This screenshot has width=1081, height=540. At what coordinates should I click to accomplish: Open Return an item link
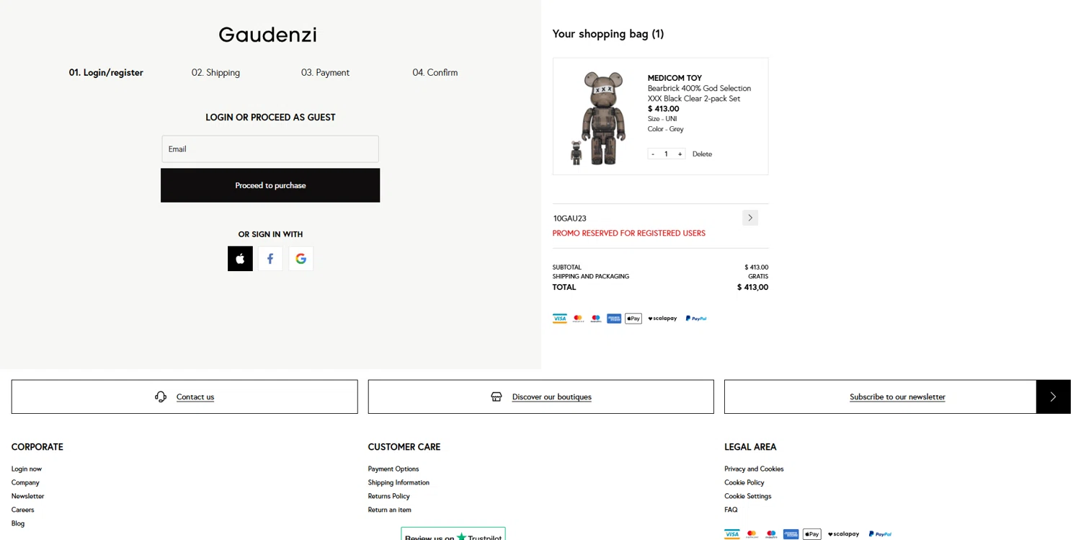tap(389, 510)
